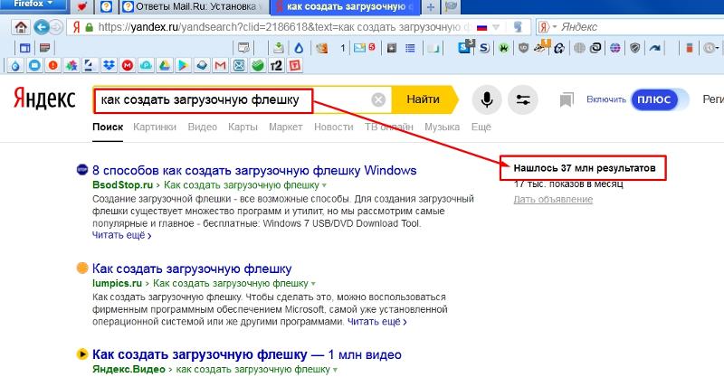Viewport: 724px width, 377px height.
Task: Click Читать ещё under lumpics result
Action: point(376,322)
